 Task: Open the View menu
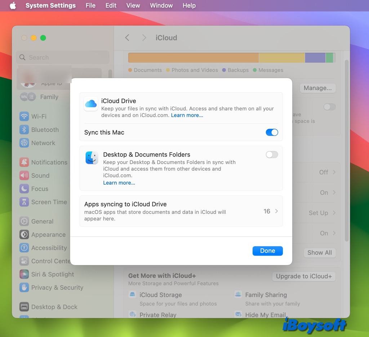point(133,5)
